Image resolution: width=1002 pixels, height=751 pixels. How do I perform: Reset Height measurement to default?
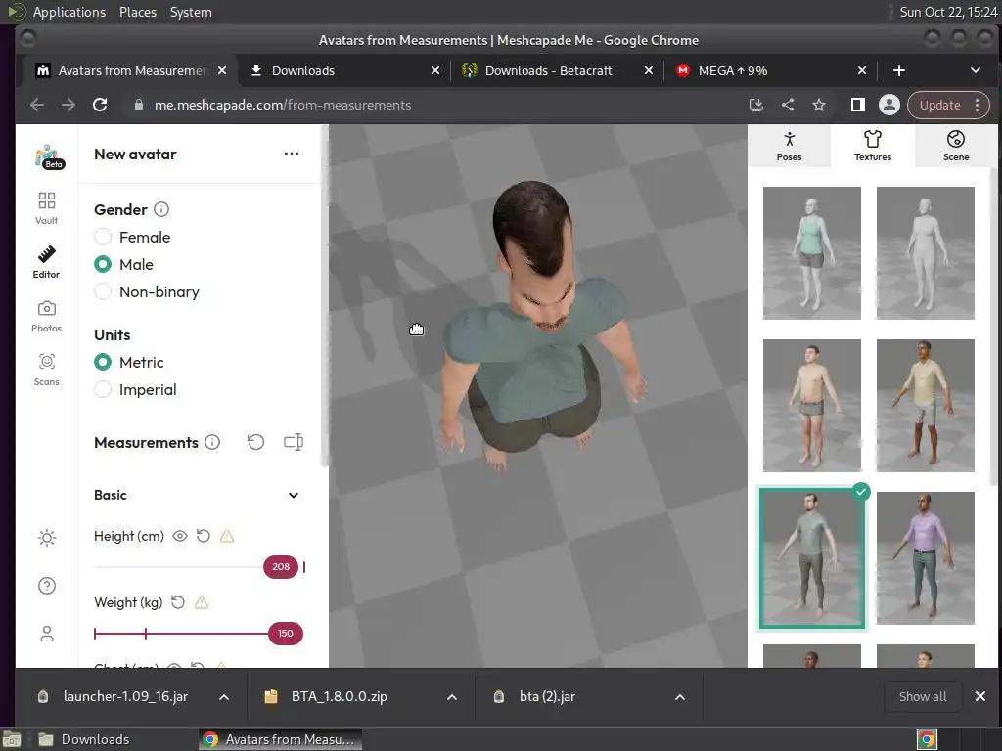click(x=204, y=536)
